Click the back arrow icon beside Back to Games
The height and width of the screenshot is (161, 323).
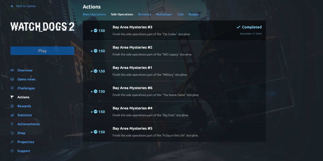(12, 6)
